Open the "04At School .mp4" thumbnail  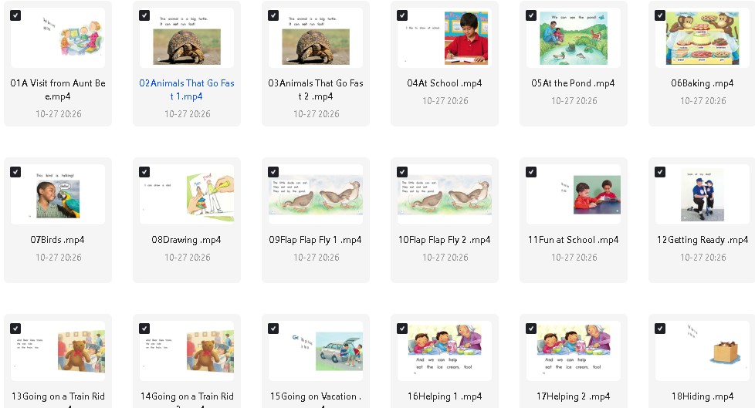tap(445, 38)
